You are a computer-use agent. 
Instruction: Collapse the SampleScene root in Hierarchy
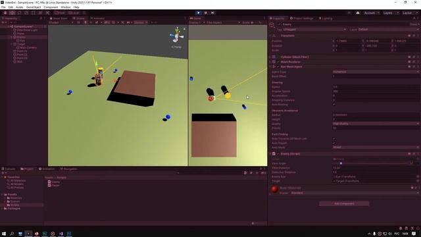pyautogui.click(x=9, y=26)
